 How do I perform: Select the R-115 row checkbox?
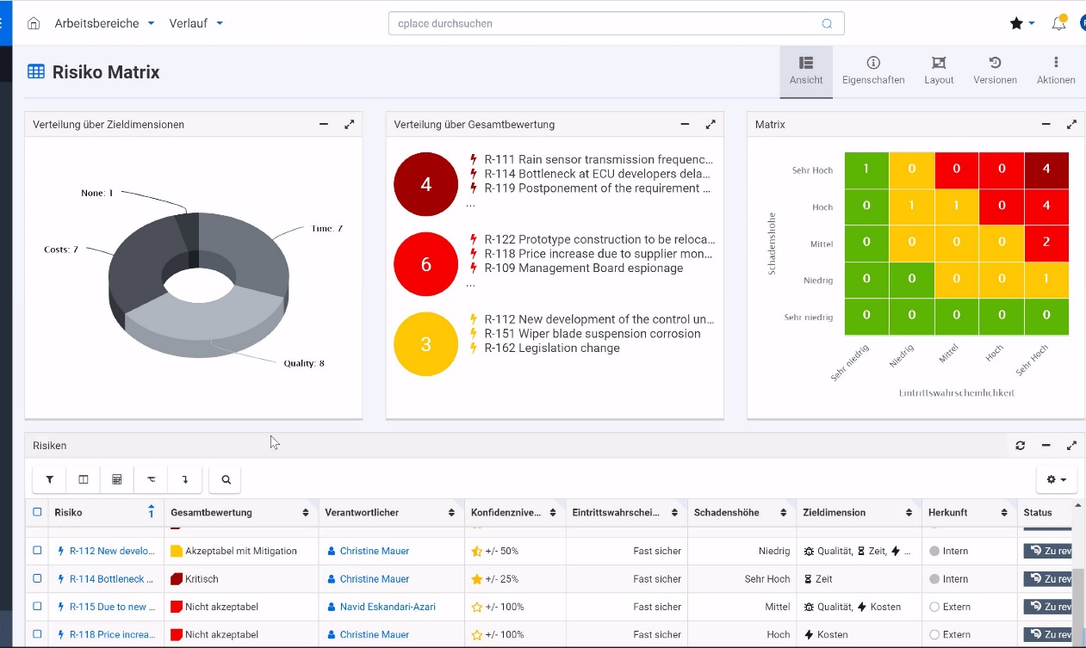coord(37,607)
